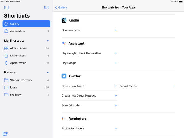Select the Open my book text
This screenshot has width=184, height=138.
pyautogui.click(x=71, y=30)
